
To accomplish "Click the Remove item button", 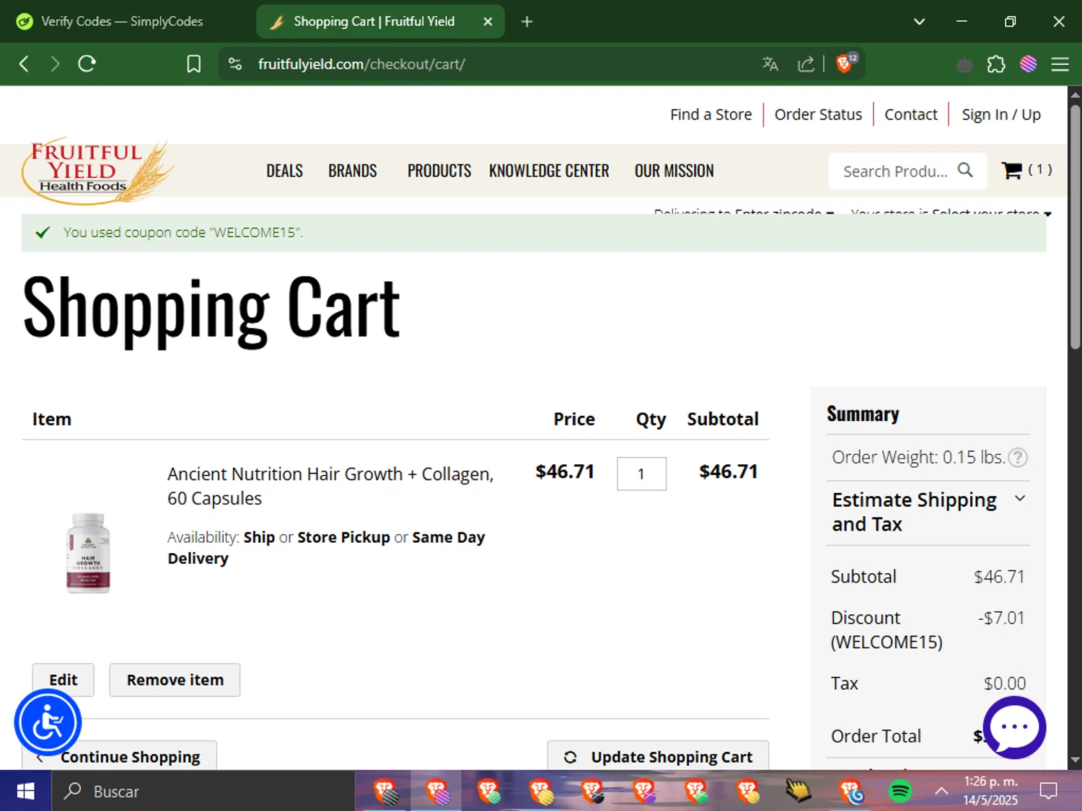I will click(x=175, y=680).
